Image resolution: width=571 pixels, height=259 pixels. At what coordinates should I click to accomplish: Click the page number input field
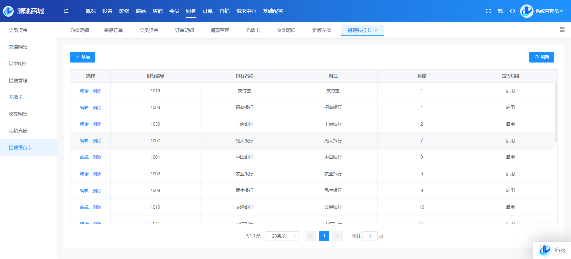click(x=370, y=236)
